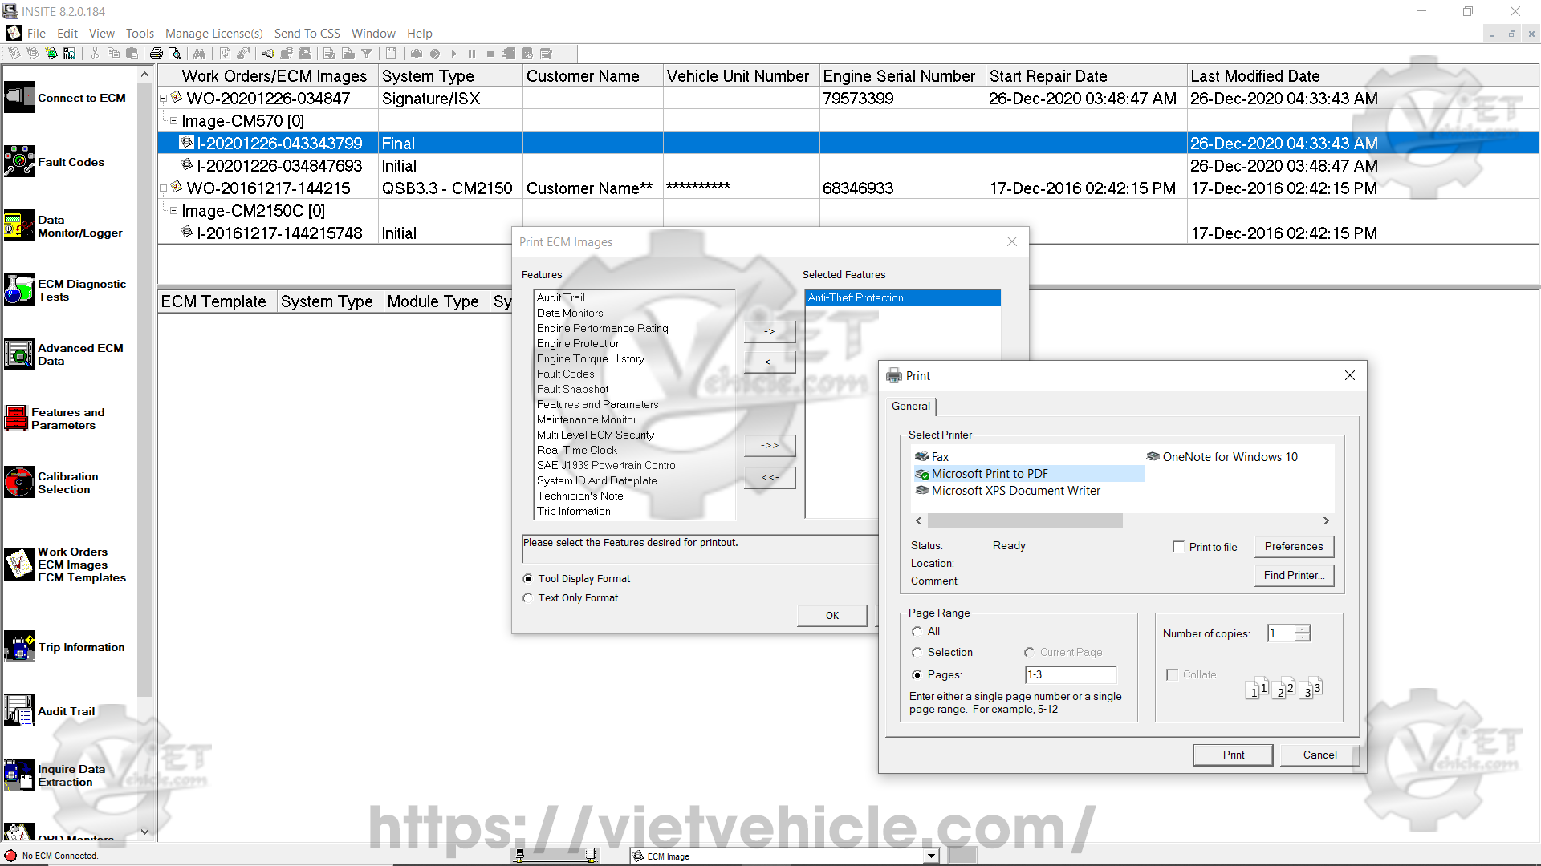Open the ECM Diagnostic Tests icon
This screenshot has width=1541, height=866.
pos(20,289)
